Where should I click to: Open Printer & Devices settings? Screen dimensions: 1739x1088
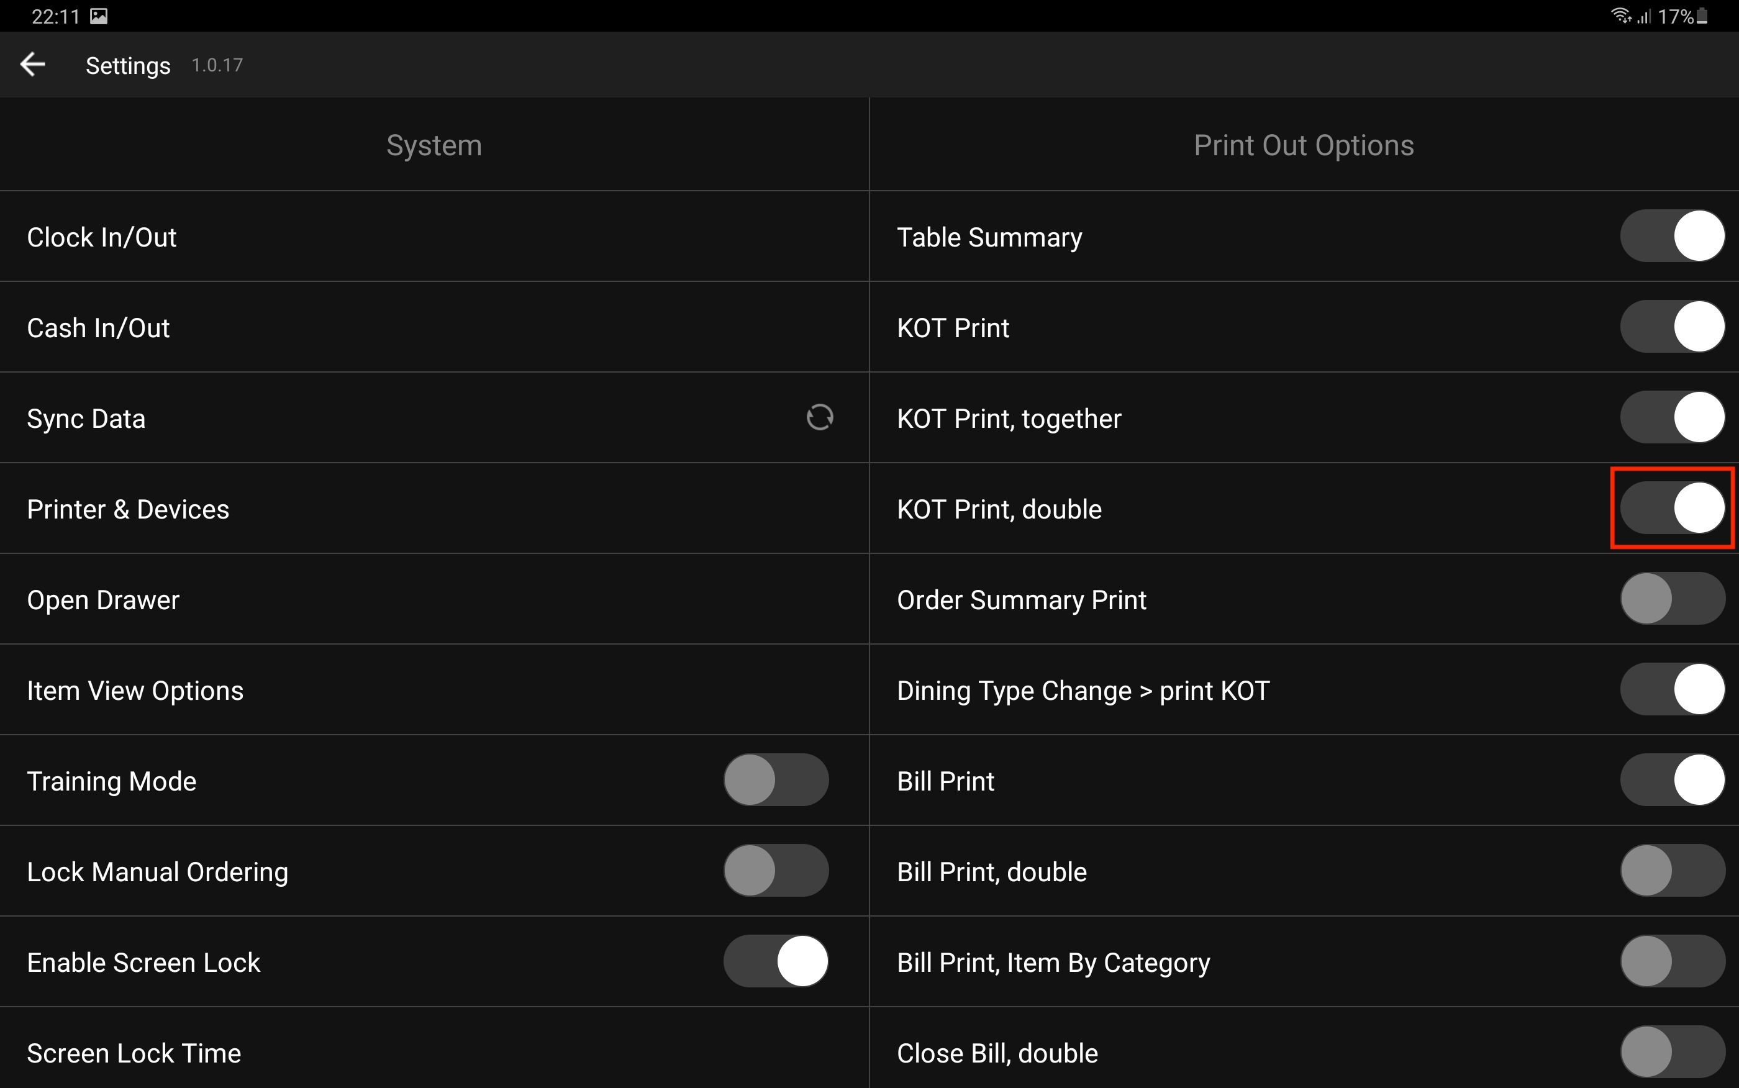click(x=128, y=509)
